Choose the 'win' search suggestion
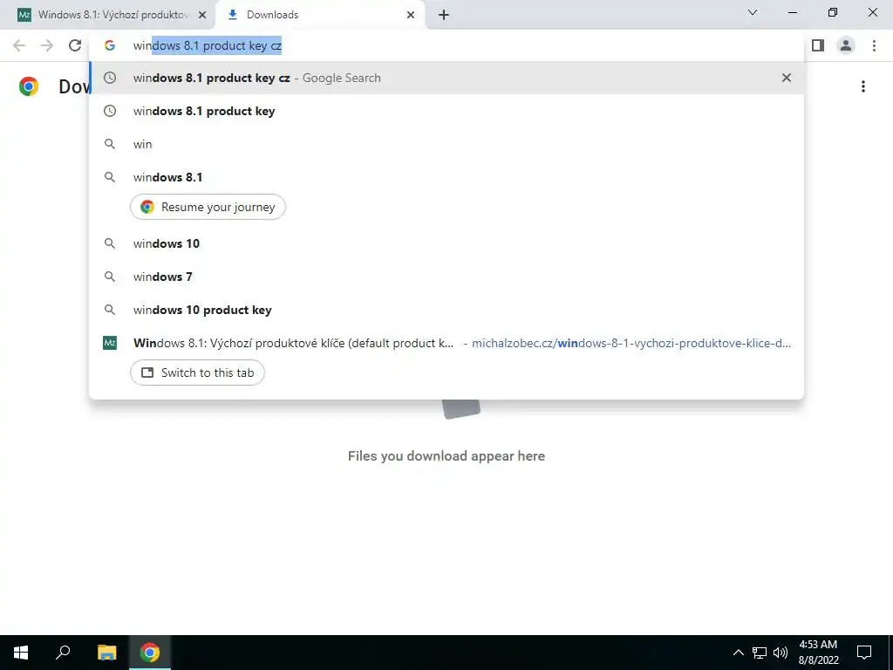This screenshot has width=893, height=670. 446,144
